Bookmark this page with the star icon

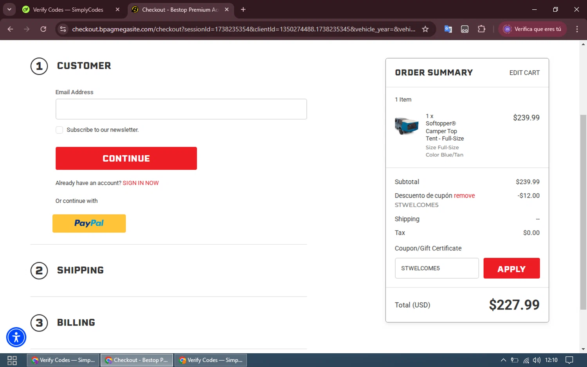coord(425,29)
